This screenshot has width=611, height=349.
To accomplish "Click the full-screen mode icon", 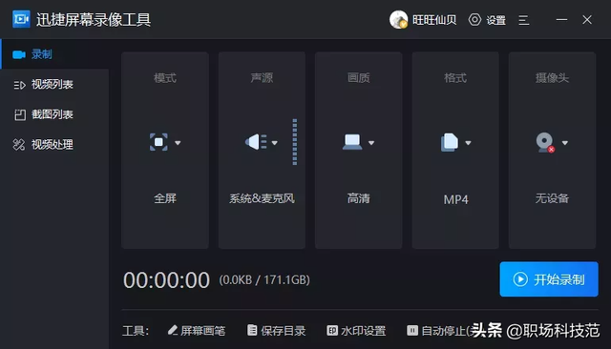I will [x=158, y=142].
